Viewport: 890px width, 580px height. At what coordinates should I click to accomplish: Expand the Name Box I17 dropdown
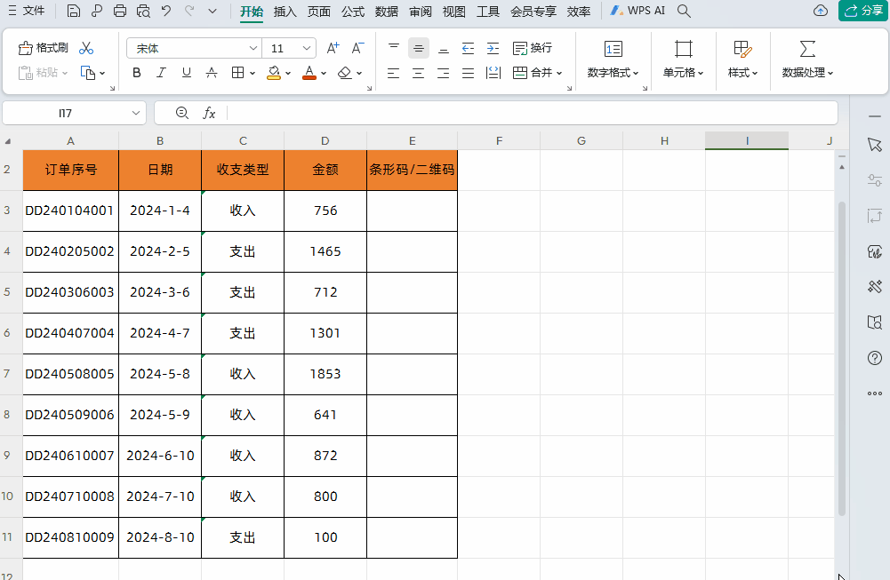click(x=136, y=113)
